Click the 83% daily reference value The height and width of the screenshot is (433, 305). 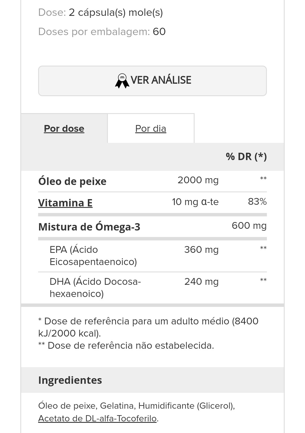point(257,202)
